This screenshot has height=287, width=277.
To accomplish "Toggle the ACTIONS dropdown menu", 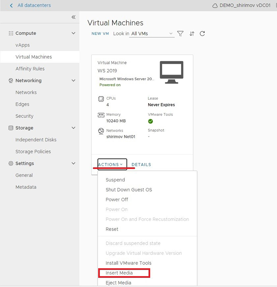I will point(112,164).
